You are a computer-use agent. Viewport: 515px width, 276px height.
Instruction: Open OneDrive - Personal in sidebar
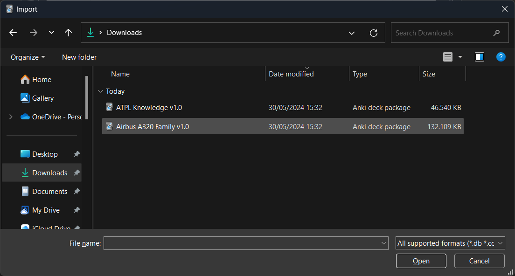[51, 117]
